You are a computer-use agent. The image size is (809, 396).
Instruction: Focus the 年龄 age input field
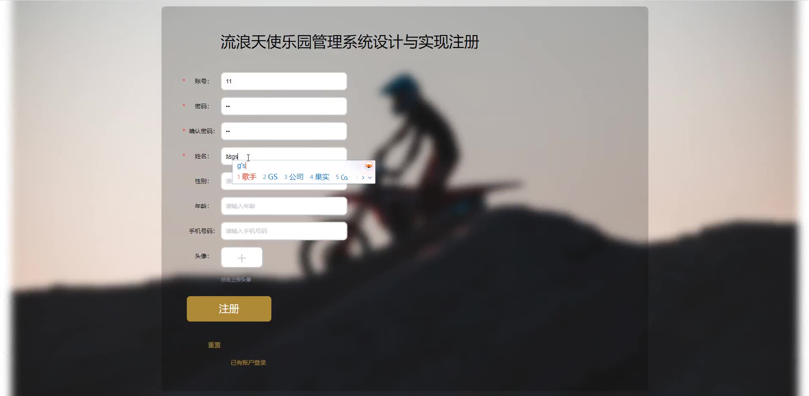284,206
